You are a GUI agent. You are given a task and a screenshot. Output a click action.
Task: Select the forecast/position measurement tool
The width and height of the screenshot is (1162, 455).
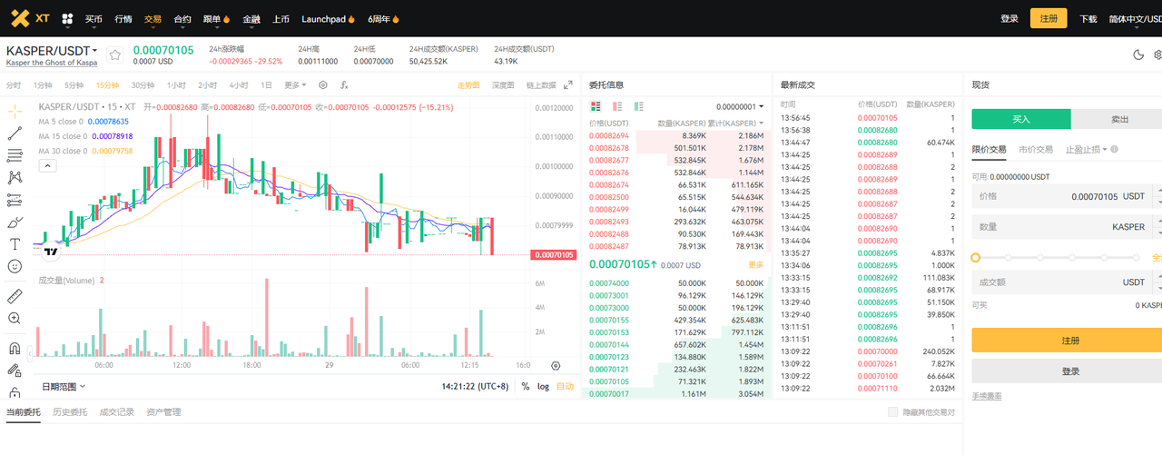15,200
